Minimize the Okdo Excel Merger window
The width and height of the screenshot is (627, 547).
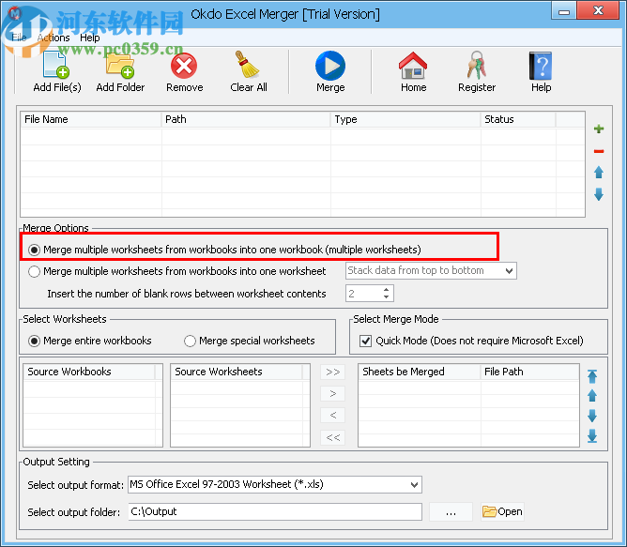point(564,11)
